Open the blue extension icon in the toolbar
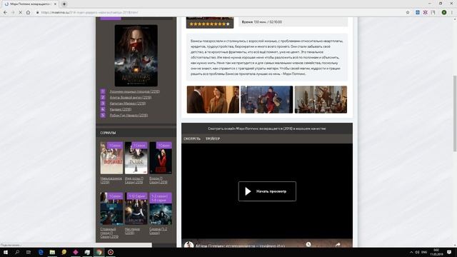 coord(418,13)
